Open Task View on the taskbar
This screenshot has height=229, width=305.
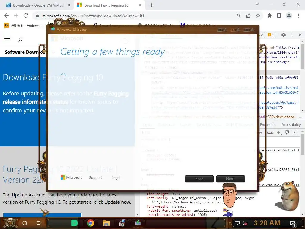tap(39, 223)
